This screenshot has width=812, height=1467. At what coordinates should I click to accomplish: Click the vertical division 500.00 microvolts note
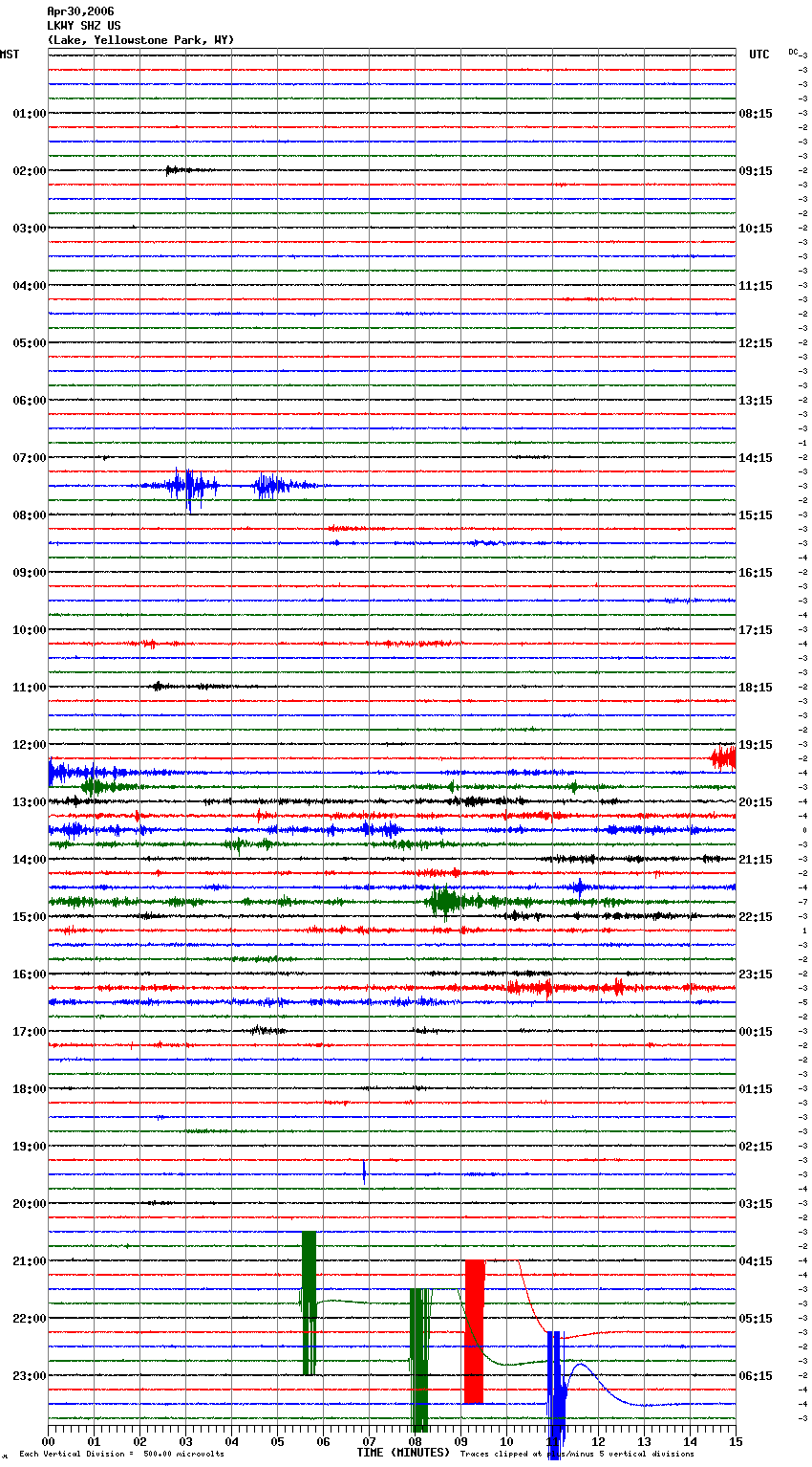click(x=121, y=1455)
